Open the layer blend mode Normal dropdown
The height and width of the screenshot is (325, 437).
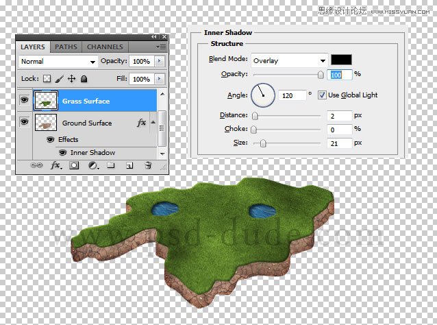59,61
